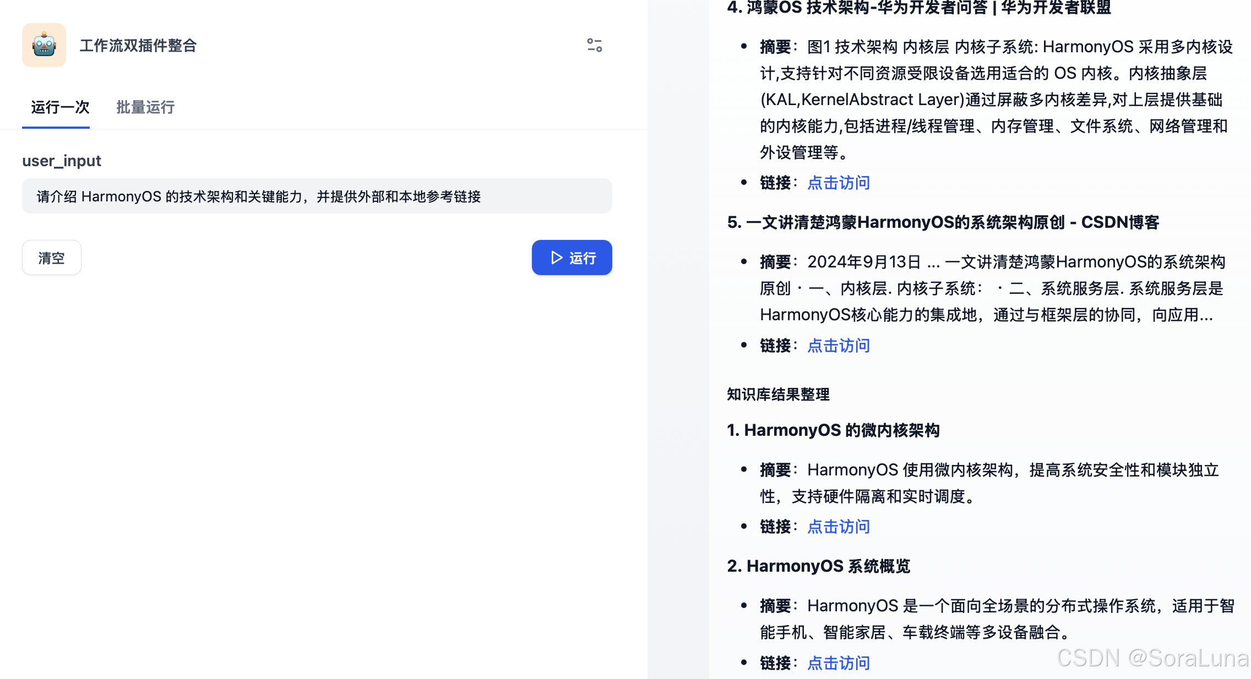Open the sliders settings icon
Viewport: 1251px width, 679px height.
(594, 45)
